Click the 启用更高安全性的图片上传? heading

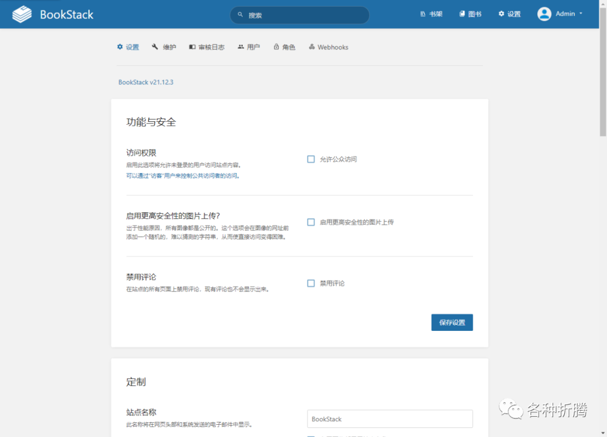click(173, 216)
